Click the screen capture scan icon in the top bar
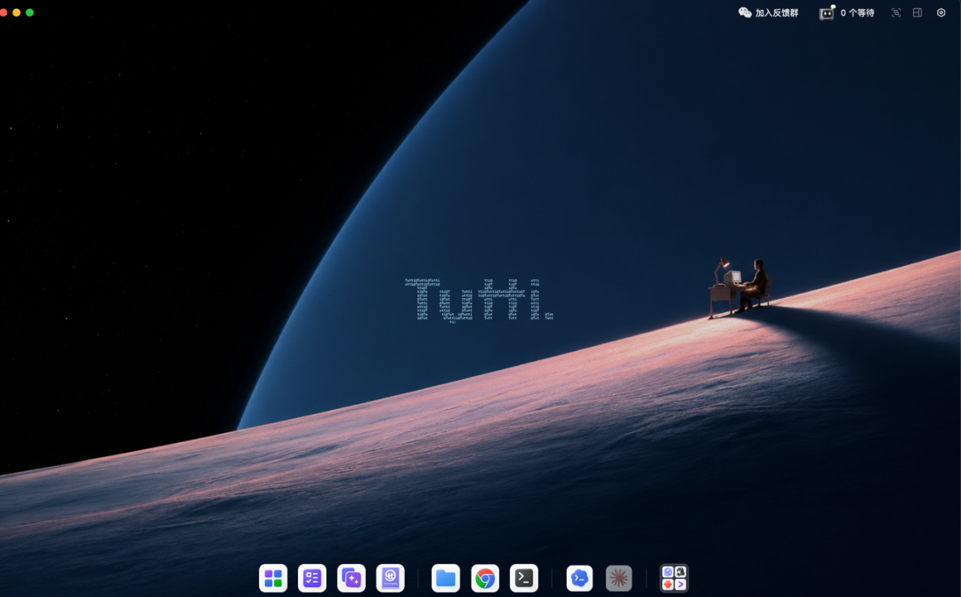The image size is (961, 597). 896,12
